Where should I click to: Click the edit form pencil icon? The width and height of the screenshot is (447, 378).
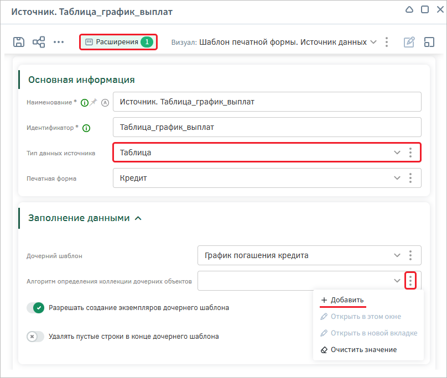click(409, 42)
